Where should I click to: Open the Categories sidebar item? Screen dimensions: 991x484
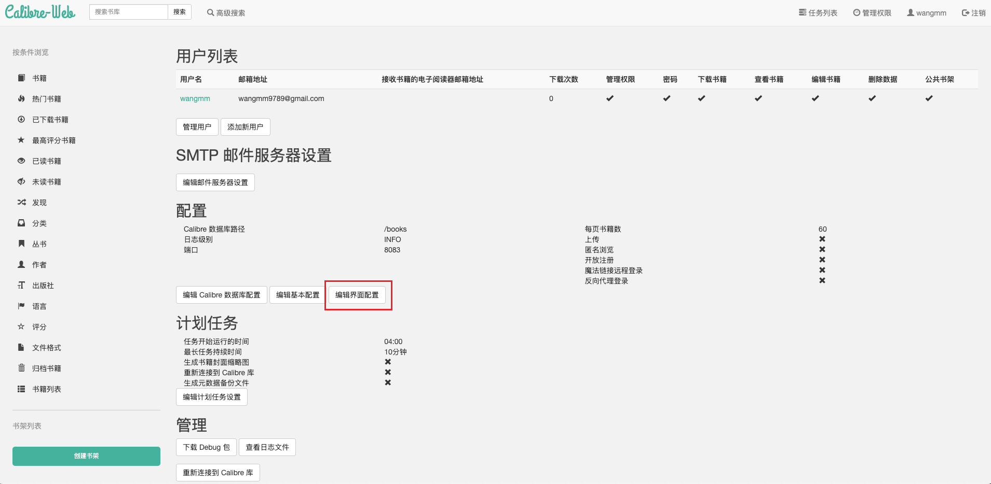tap(39, 223)
